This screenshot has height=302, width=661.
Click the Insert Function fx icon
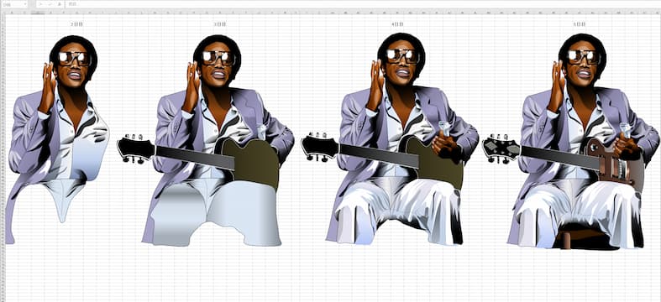pyautogui.click(x=59, y=4)
